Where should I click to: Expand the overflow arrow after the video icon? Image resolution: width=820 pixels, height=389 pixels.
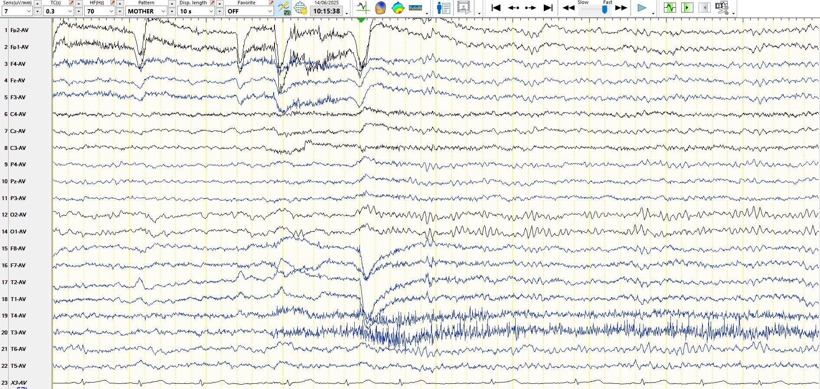click(479, 14)
